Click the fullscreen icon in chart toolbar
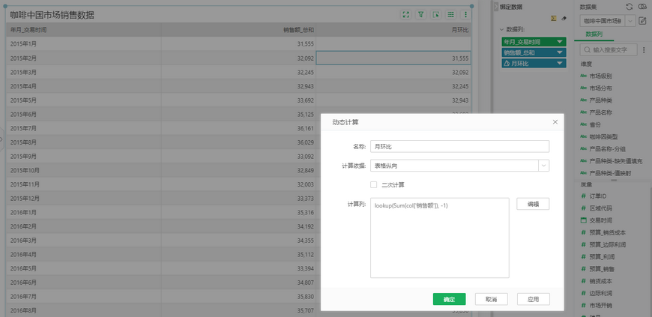Screen dimensions: 652x317 coord(405,14)
